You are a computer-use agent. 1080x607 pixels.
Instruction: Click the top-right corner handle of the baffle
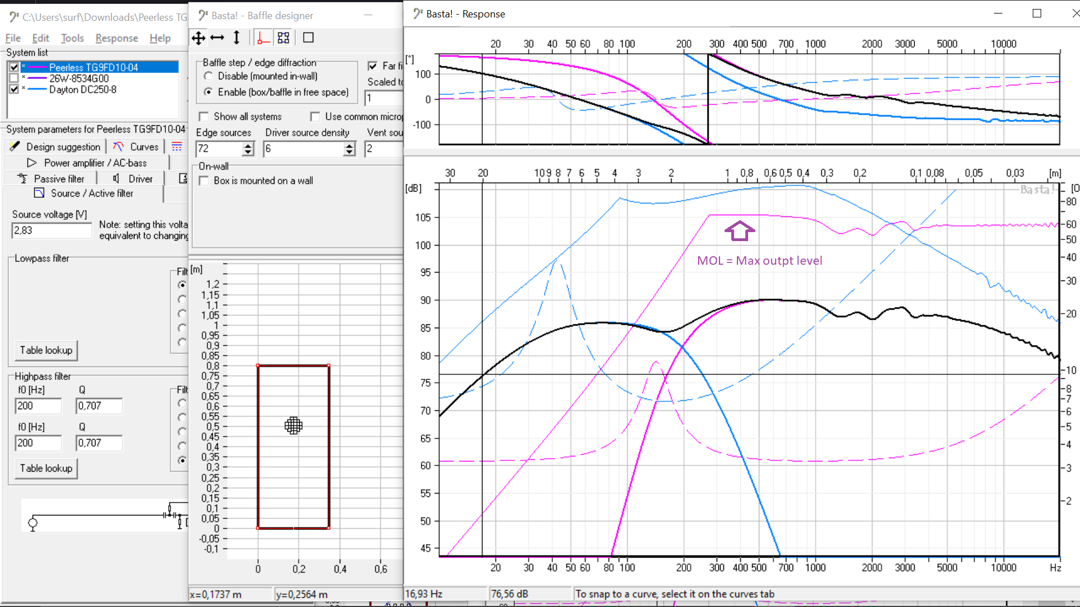328,366
